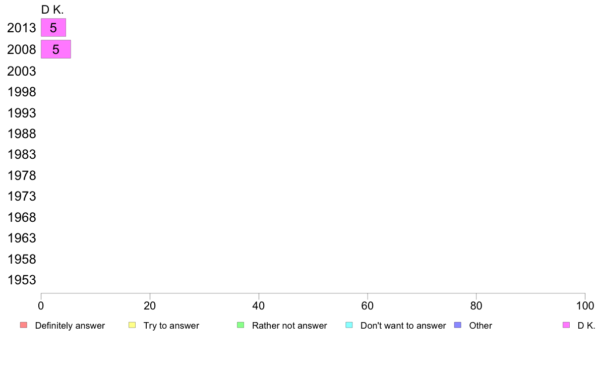Click the 1998 year label
This screenshot has height=371, width=599.
point(22,92)
